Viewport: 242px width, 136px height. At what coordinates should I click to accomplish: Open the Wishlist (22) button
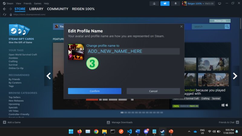click(220, 21)
